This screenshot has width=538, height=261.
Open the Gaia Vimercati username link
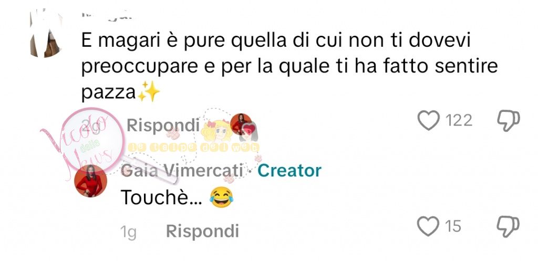click(182, 171)
